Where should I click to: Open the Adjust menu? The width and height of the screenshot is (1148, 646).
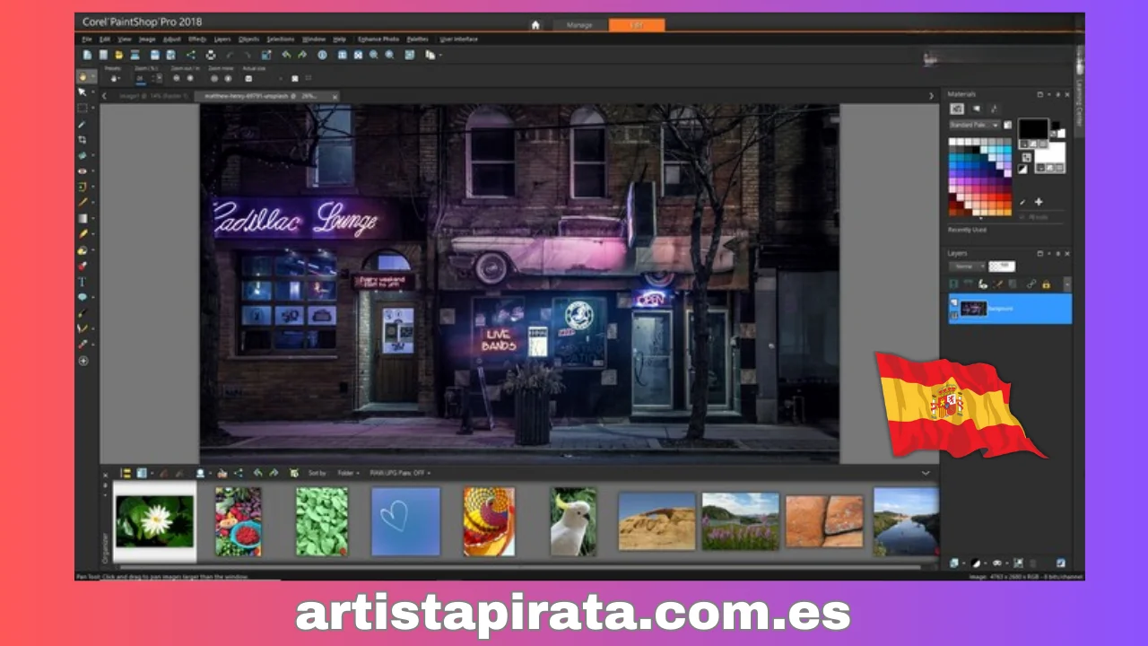coord(172,39)
